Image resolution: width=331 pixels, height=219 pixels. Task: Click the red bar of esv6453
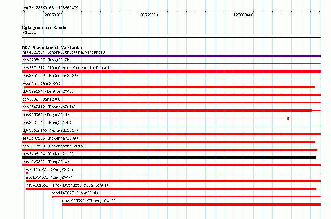(169, 87)
